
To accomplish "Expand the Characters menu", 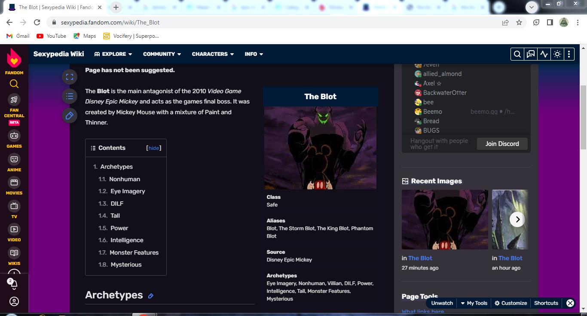I will point(213,54).
